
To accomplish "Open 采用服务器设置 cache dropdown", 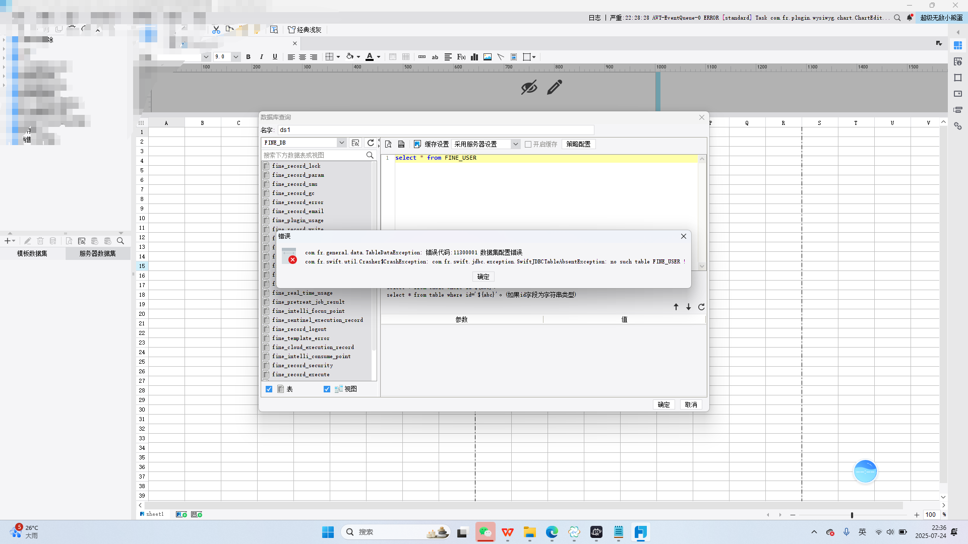I will pos(515,144).
